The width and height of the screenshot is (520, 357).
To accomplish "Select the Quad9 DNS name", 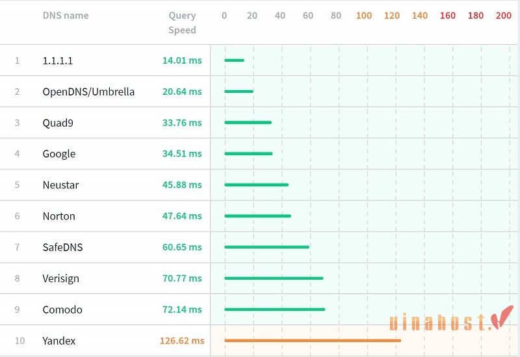I will [x=58, y=123].
